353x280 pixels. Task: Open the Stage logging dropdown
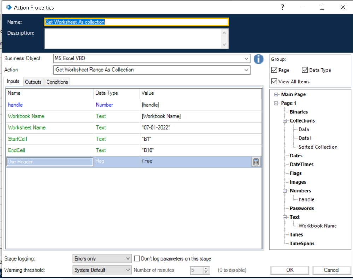[128, 259]
